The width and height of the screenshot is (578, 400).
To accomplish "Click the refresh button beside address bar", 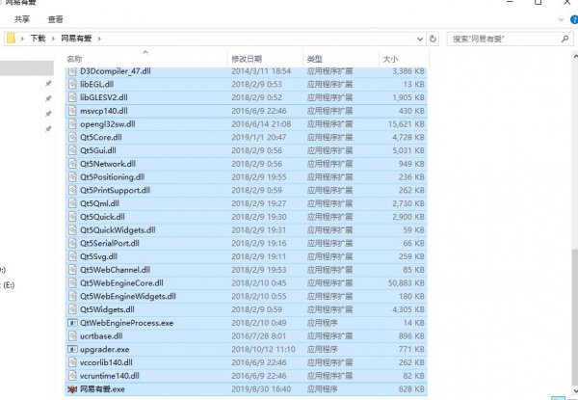I will click(433, 39).
